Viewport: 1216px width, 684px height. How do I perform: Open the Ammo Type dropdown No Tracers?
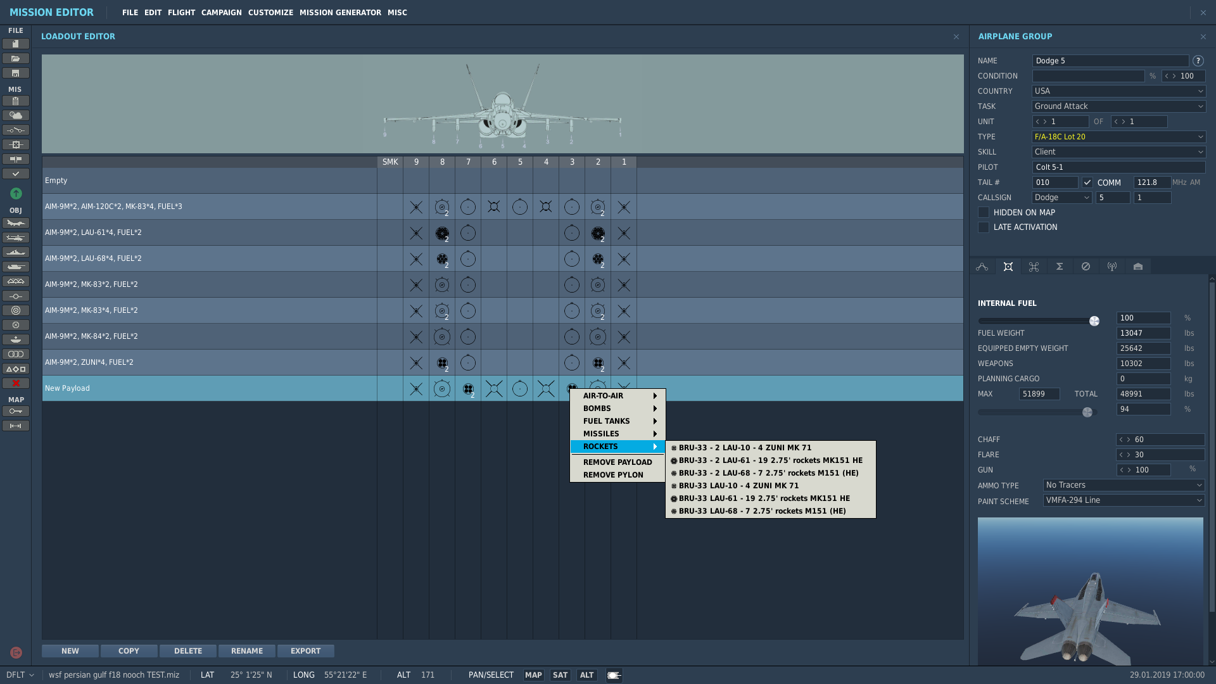(x=1124, y=485)
